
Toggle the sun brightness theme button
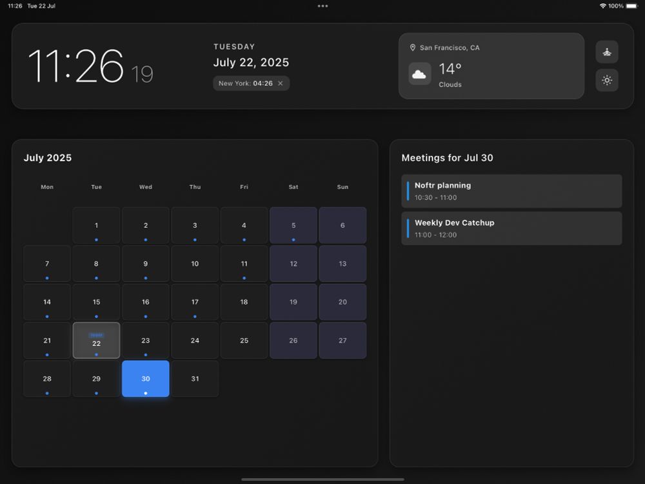607,80
